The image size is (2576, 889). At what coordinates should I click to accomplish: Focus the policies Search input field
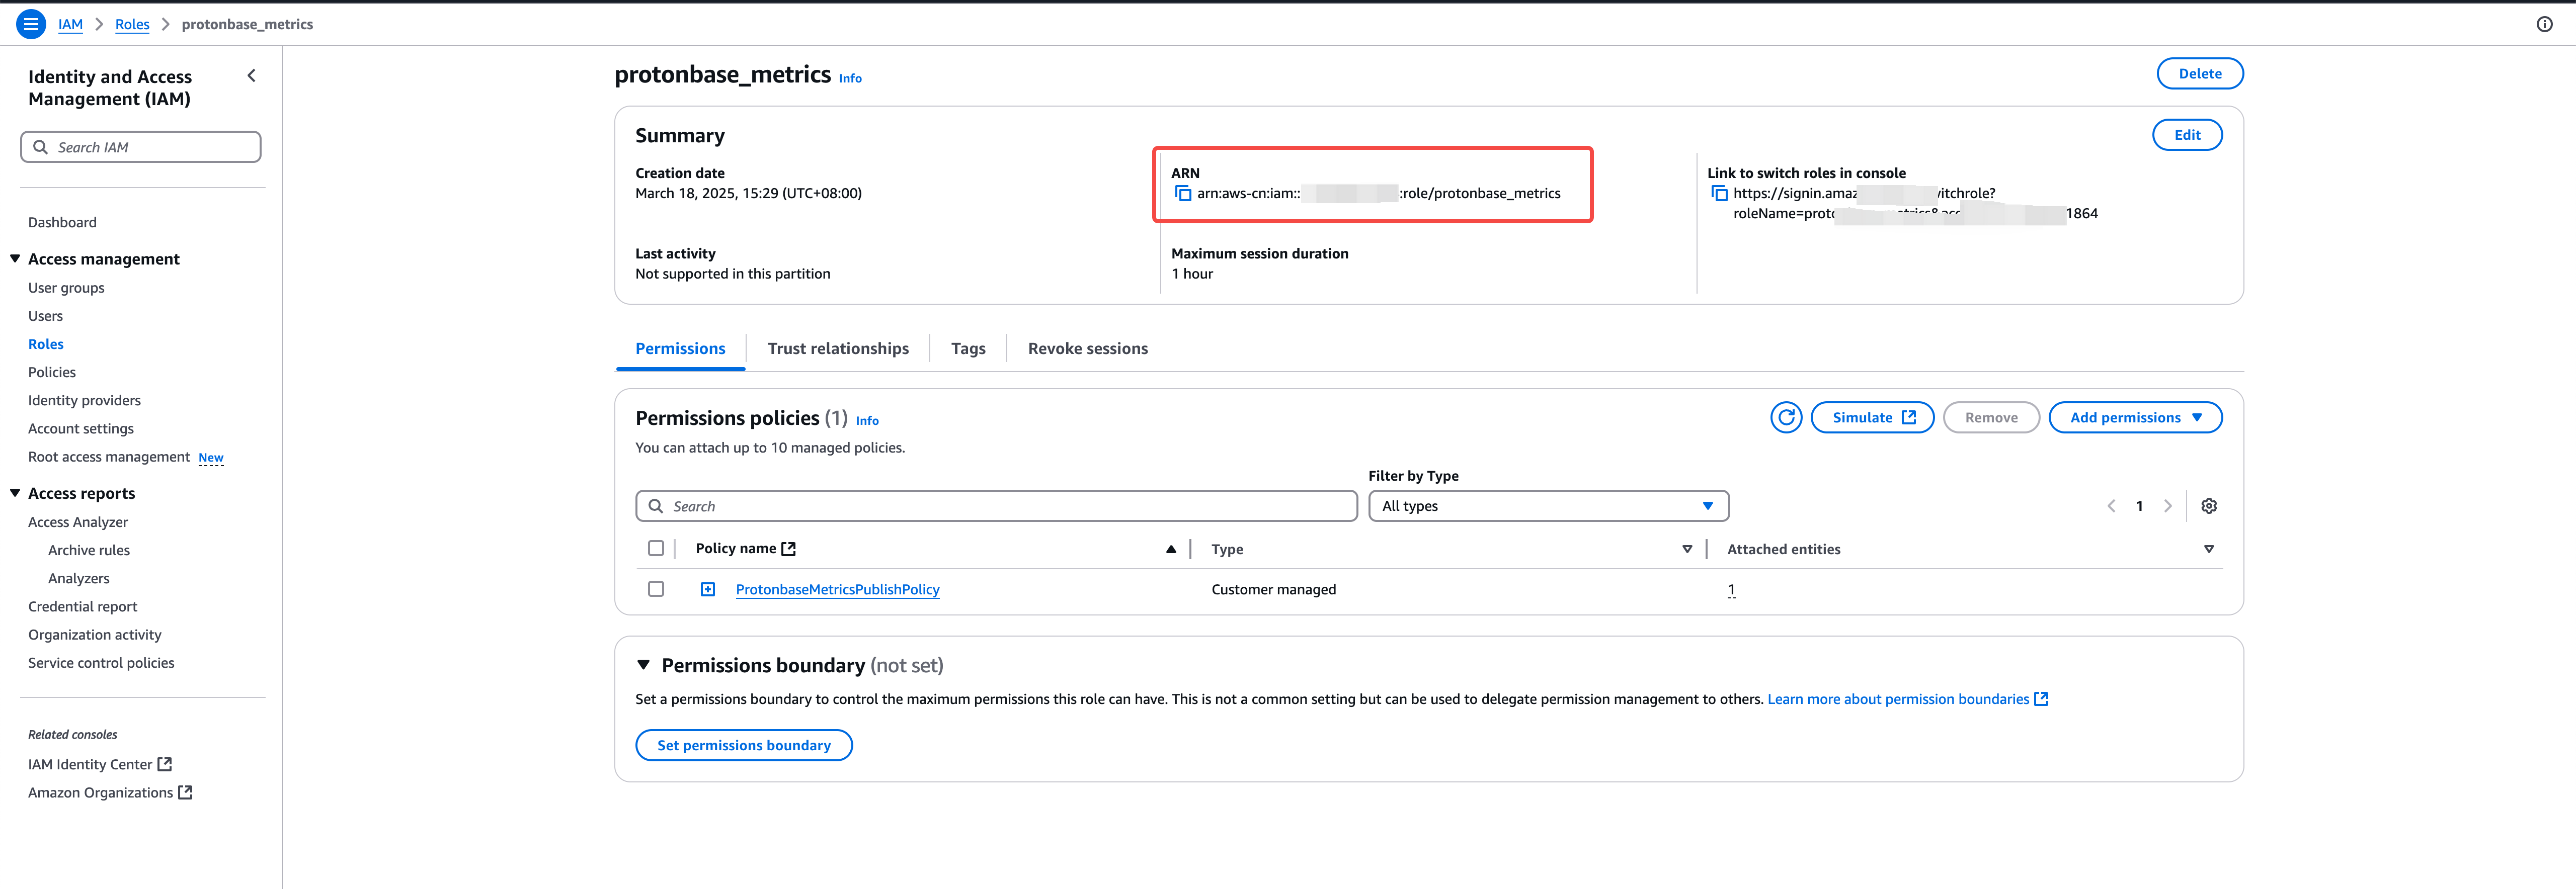pos(996,506)
